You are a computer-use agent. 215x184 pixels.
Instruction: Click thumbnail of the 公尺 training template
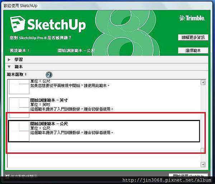[19, 131]
